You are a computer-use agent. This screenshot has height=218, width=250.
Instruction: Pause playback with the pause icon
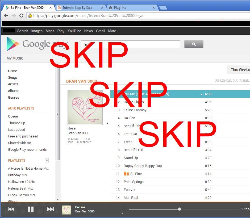[31, 209]
